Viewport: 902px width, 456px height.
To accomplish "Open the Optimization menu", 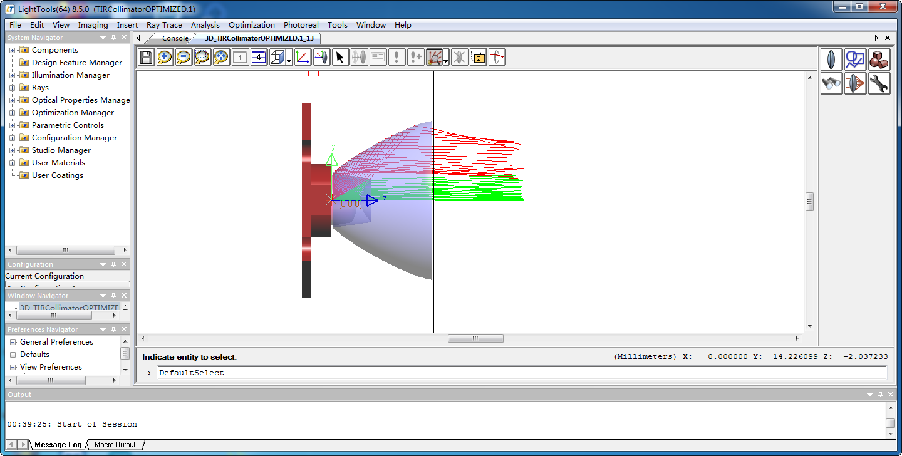I will coord(251,25).
